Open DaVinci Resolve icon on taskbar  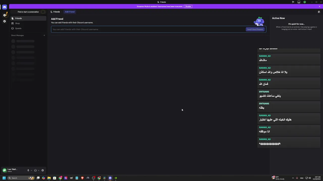tap(104, 178)
